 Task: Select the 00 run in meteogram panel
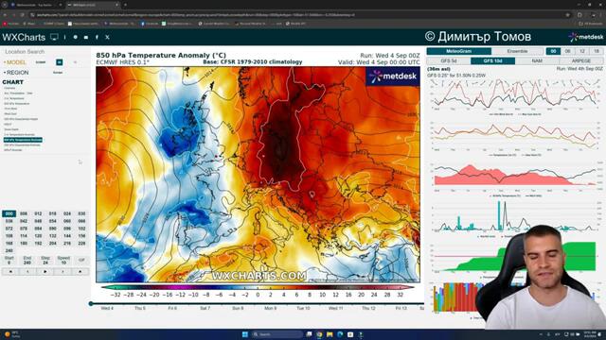pyautogui.click(x=553, y=51)
